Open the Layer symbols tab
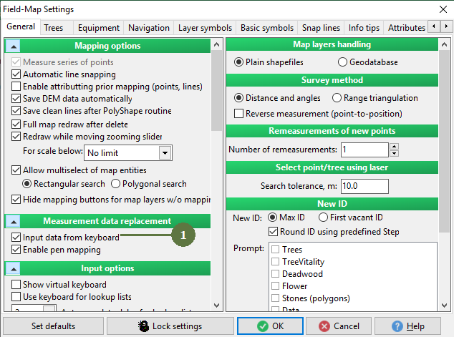The image size is (454, 337). 205,28
